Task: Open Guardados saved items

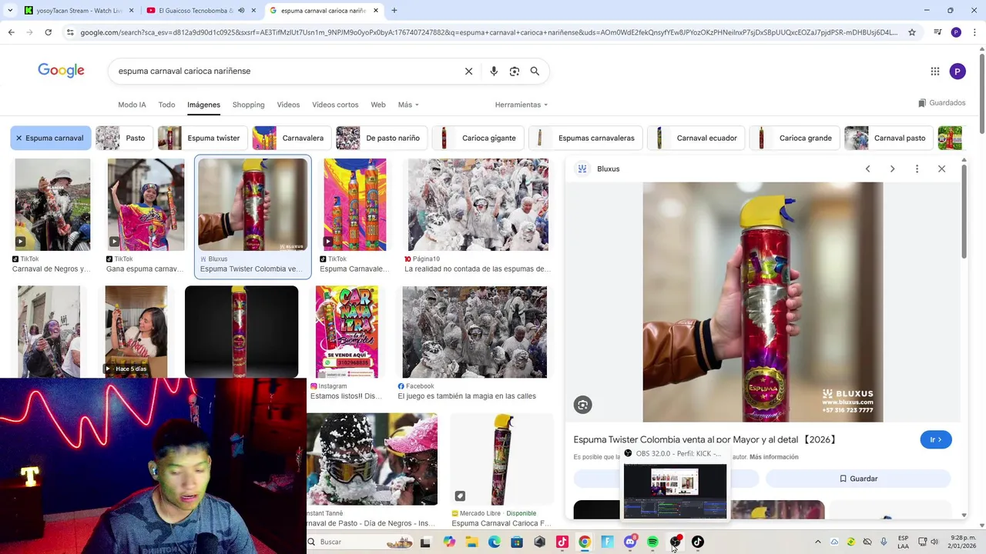Action: coord(941,103)
